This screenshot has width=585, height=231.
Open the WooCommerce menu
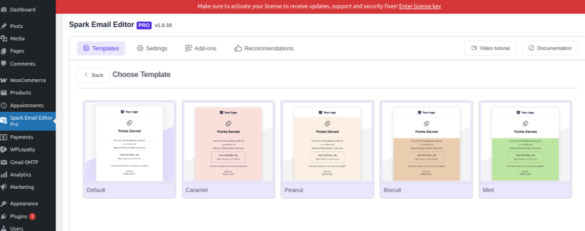pyautogui.click(x=28, y=80)
